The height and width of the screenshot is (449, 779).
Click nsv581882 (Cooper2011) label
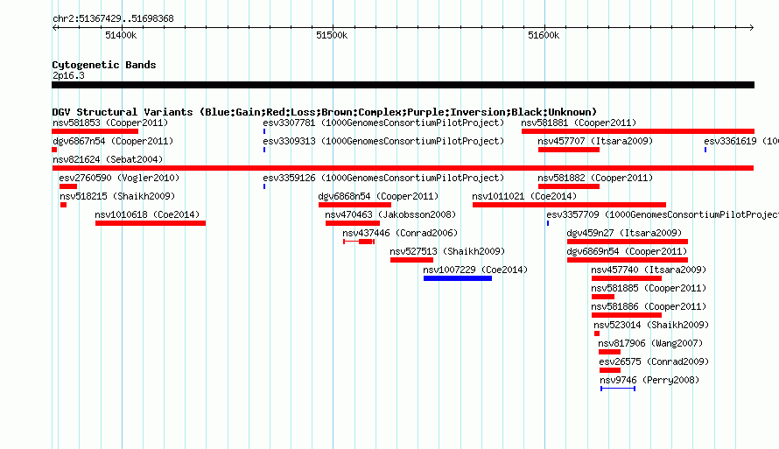pyautogui.click(x=595, y=178)
